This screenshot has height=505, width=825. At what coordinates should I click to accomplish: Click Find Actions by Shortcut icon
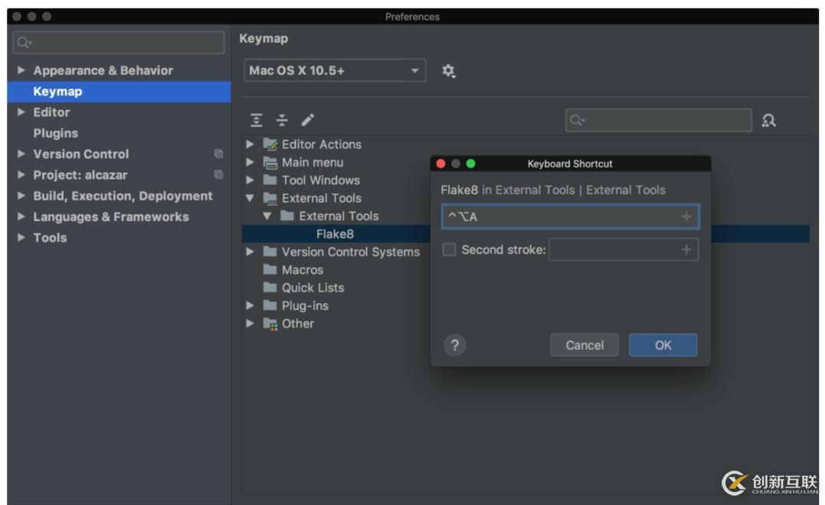[768, 120]
